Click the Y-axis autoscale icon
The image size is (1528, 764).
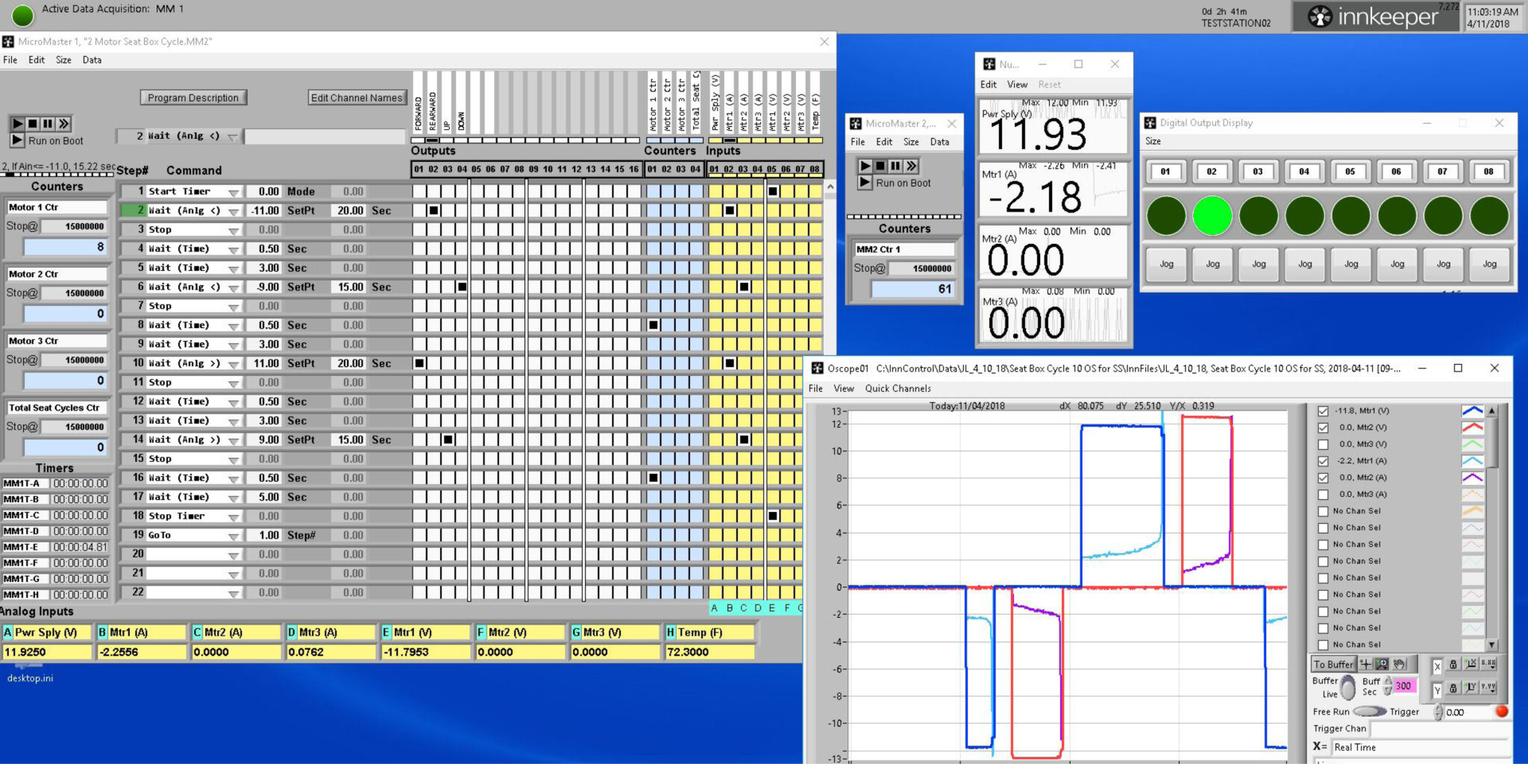point(1471,687)
